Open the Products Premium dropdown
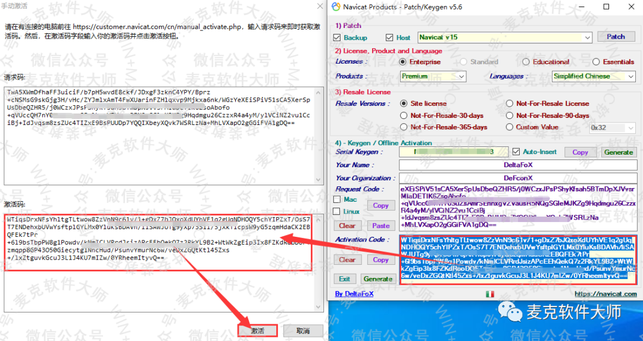Image resolution: width=643 pixels, height=341 pixels. [433, 76]
